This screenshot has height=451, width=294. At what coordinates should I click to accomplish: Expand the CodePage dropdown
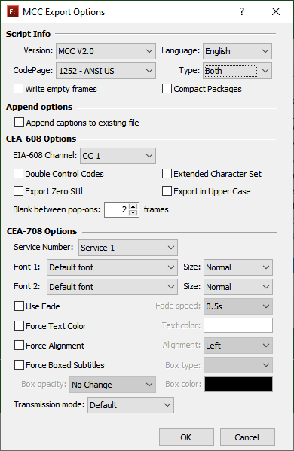pyautogui.click(x=106, y=71)
